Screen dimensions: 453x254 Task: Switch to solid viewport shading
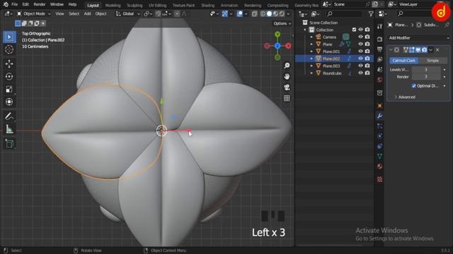click(269, 13)
